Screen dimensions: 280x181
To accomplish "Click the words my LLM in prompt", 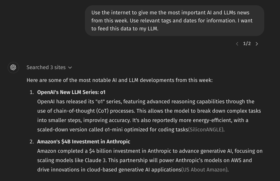I will tap(149, 28).
